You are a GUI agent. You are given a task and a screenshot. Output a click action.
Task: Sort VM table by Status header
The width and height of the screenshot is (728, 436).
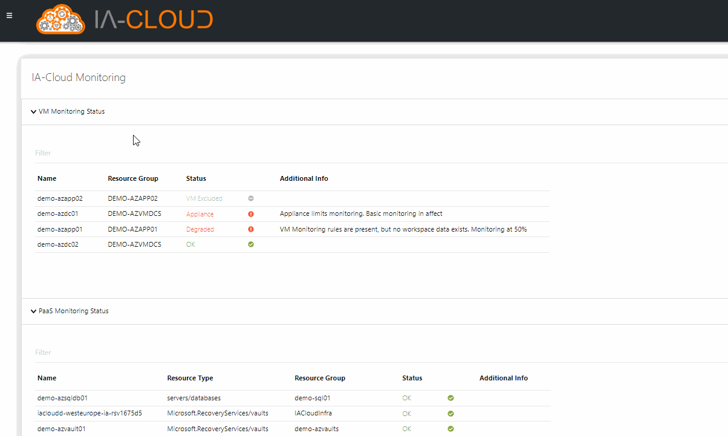click(x=196, y=178)
